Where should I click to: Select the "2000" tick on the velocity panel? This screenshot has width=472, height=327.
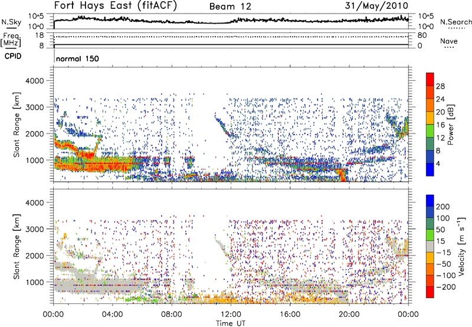click(x=35, y=256)
